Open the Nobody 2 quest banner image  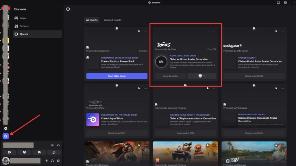(254, 154)
